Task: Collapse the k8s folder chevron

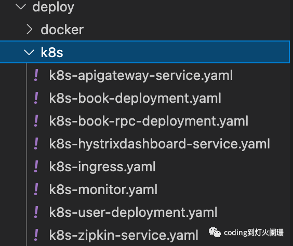Action: [29, 52]
